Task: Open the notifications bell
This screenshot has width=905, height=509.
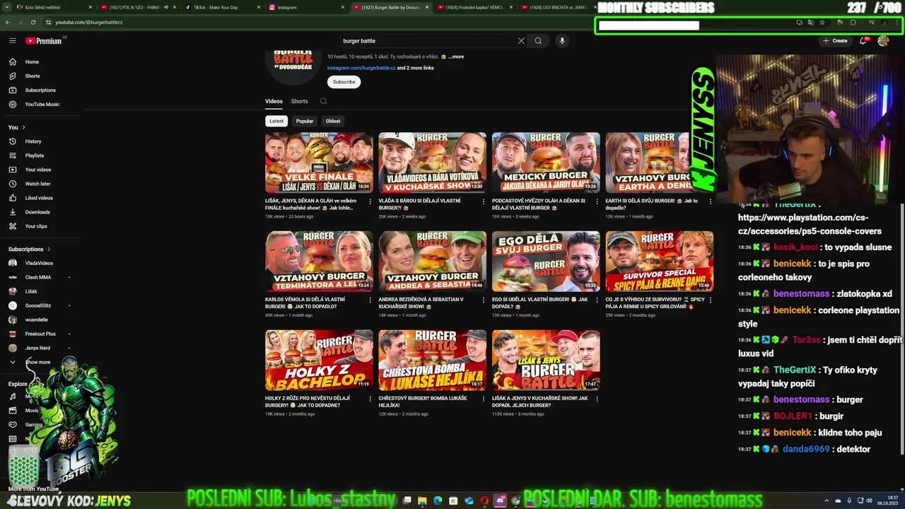Action: pyautogui.click(x=863, y=41)
